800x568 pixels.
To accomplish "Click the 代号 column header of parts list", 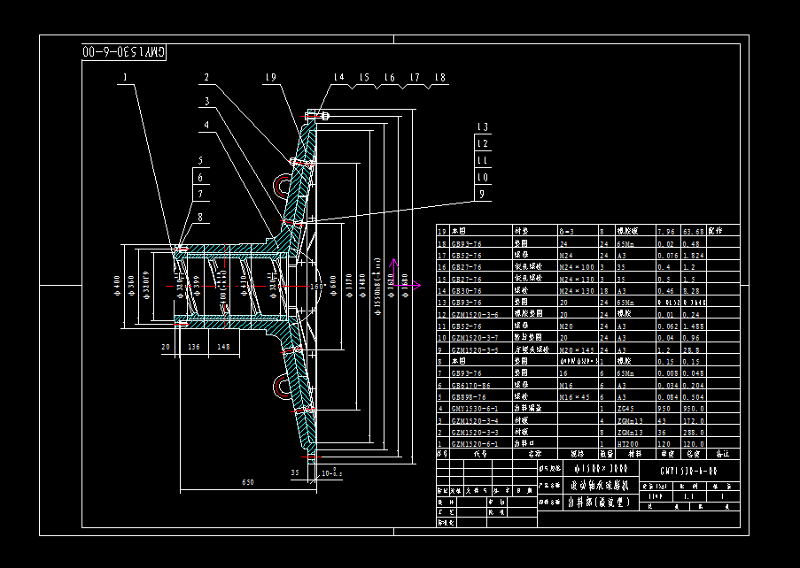I will pyautogui.click(x=480, y=454).
